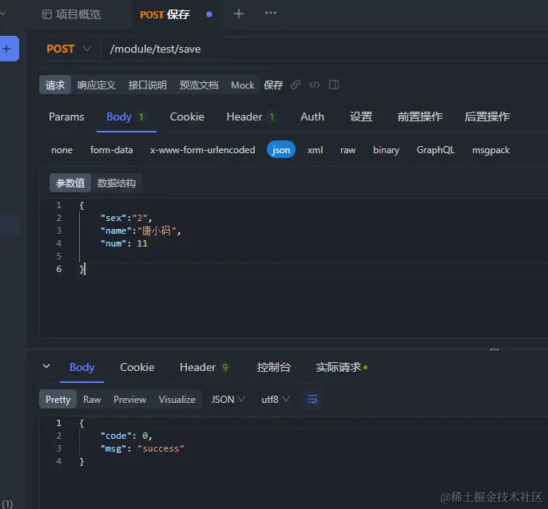Click the unsaved blue dot on tab

[x=209, y=14]
